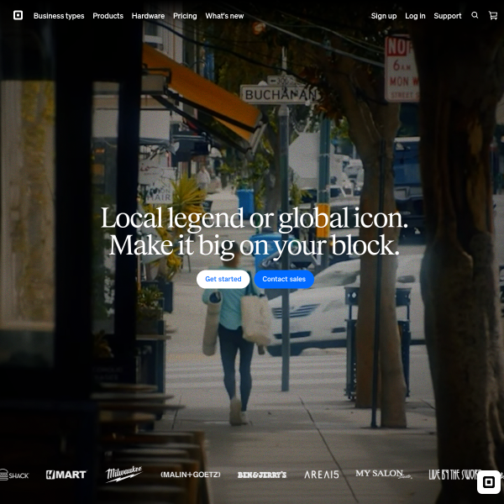Screen dimensions: 504x504
Task: Open the Products menu
Action: coord(108,16)
